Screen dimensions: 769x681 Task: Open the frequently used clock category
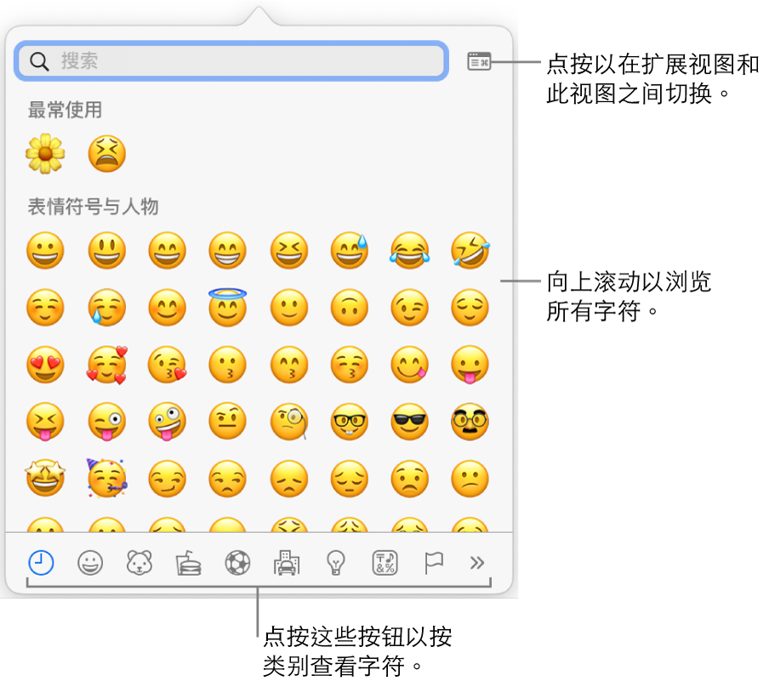41,562
